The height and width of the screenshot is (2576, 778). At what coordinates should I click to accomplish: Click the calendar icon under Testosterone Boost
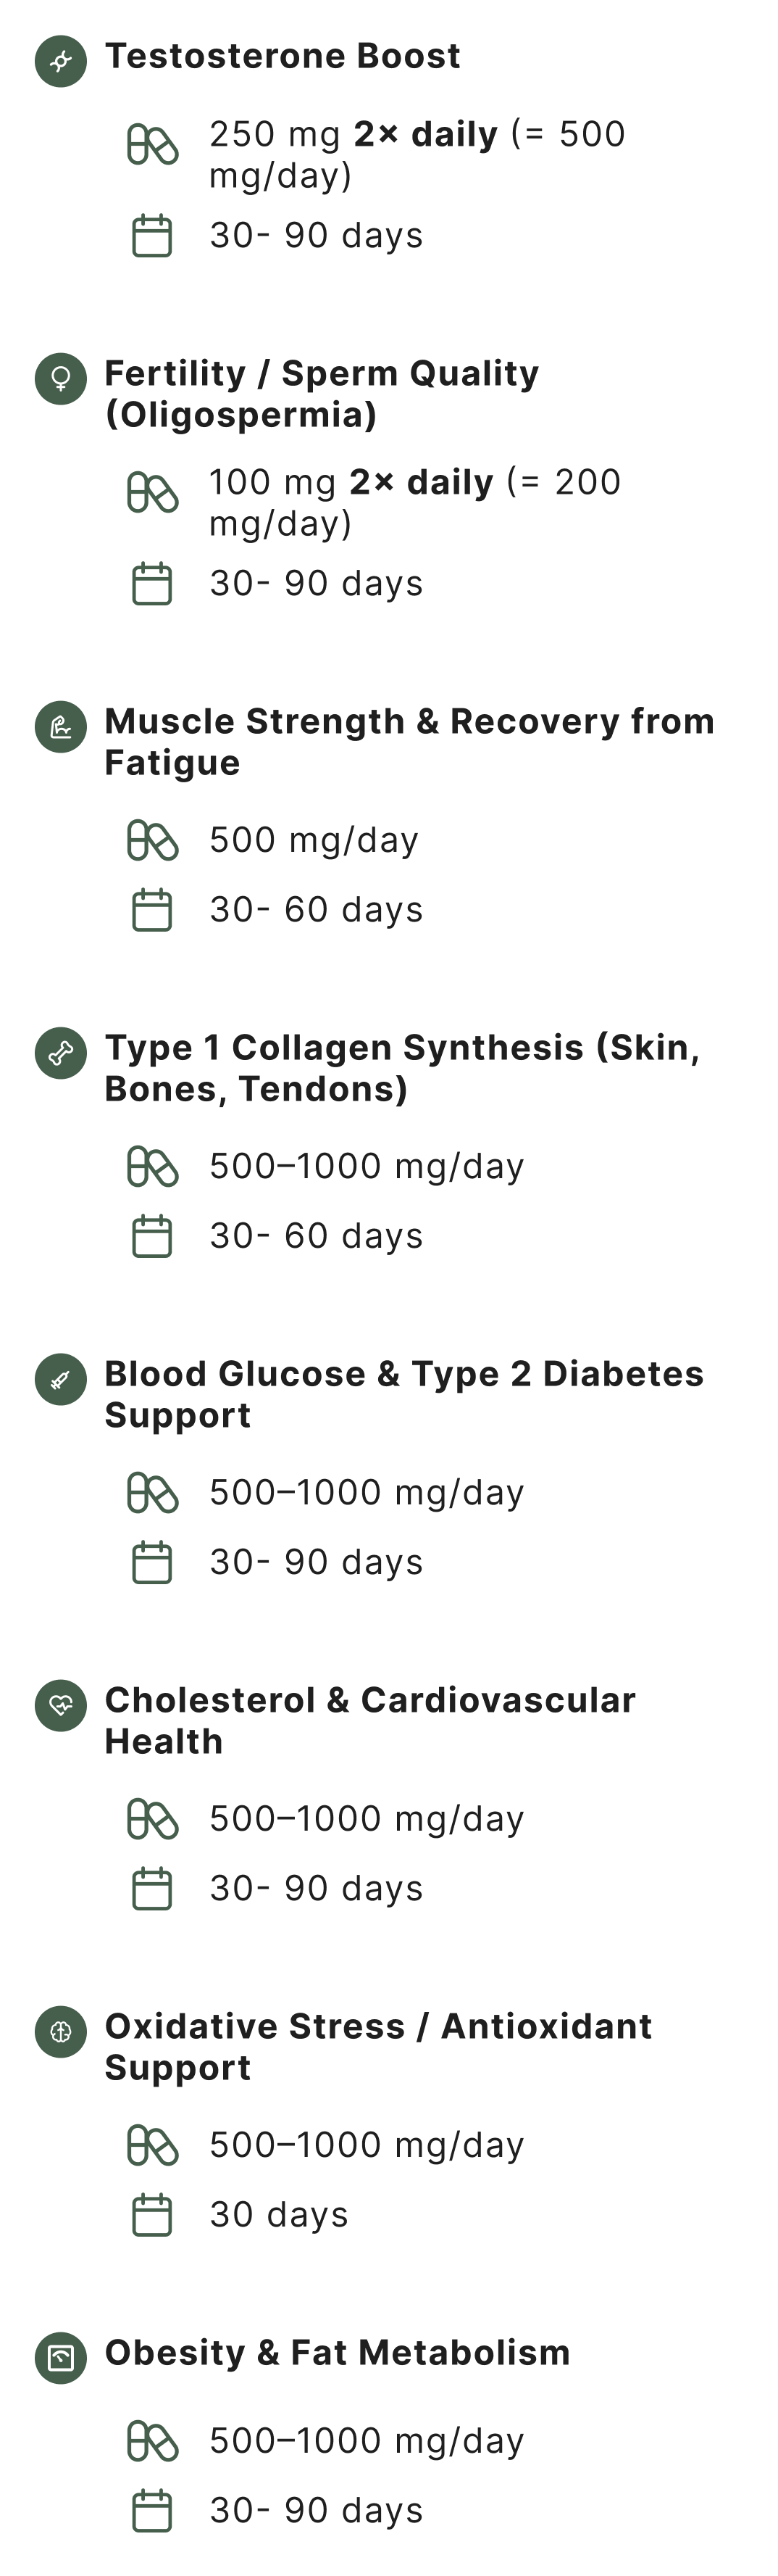(153, 236)
